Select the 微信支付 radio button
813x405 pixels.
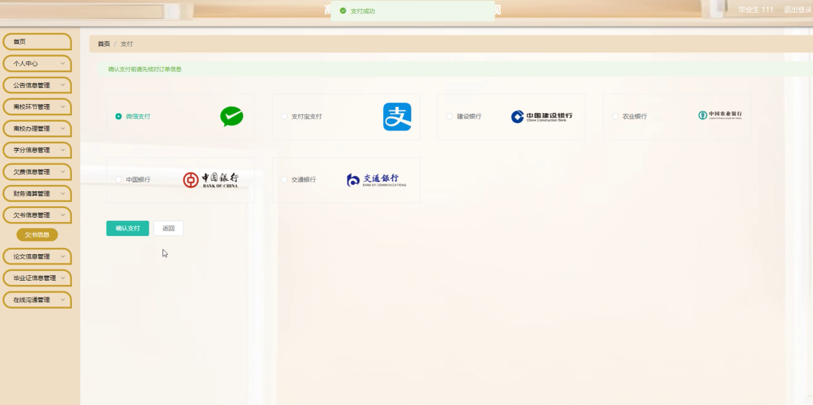pyautogui.click(x=119, y=117)
